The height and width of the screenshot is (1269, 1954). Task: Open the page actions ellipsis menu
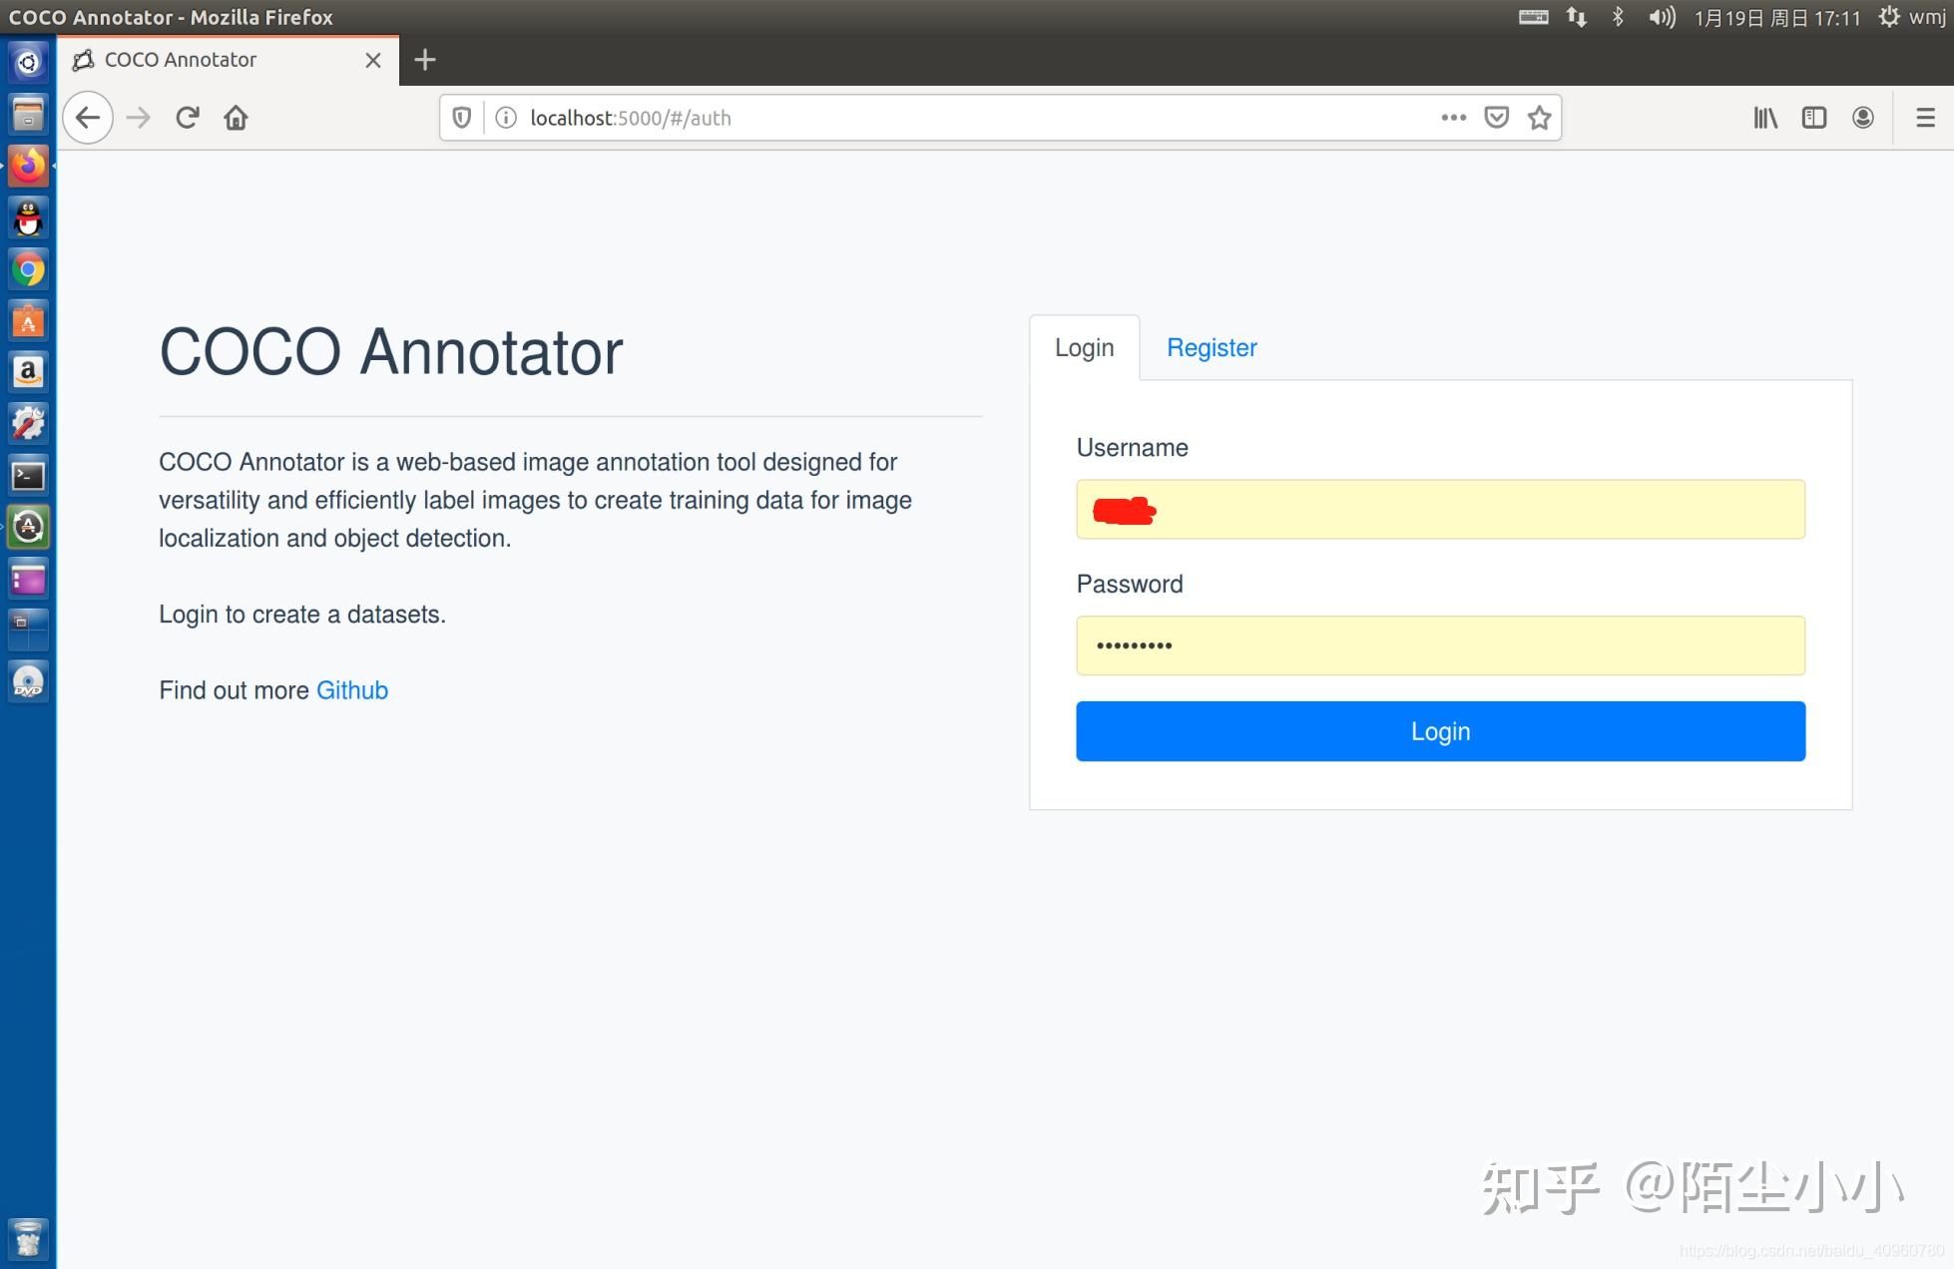point(1452,117)
